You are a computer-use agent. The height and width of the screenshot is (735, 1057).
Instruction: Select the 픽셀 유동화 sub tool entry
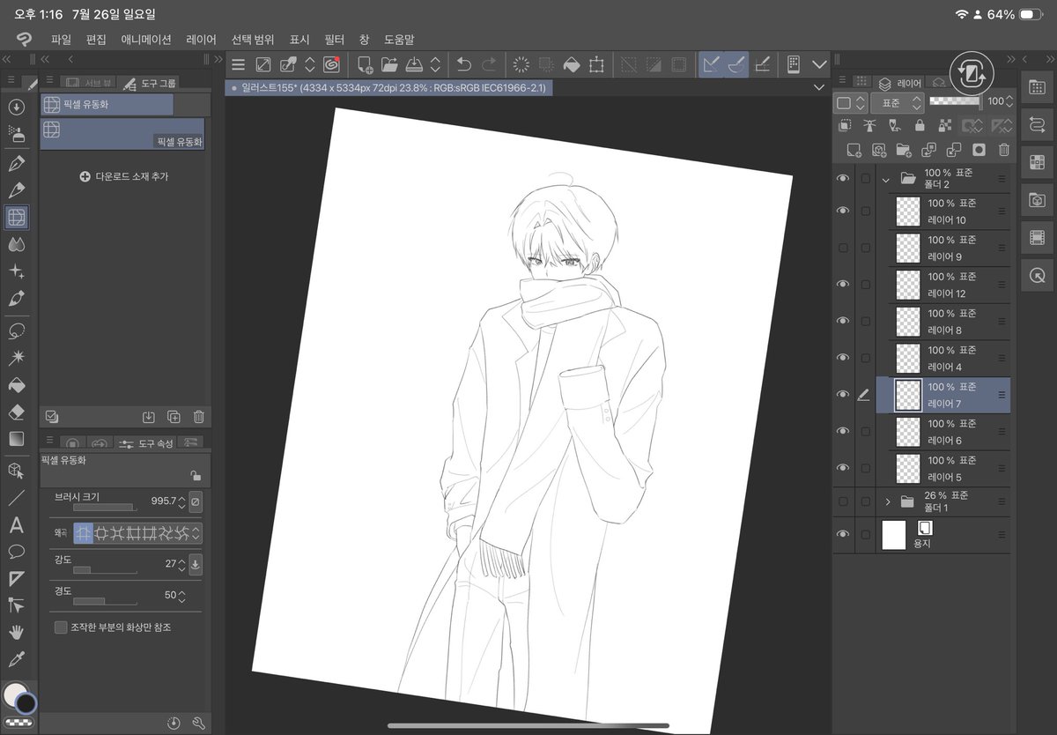pyautogui.click(x=122, y=134)
